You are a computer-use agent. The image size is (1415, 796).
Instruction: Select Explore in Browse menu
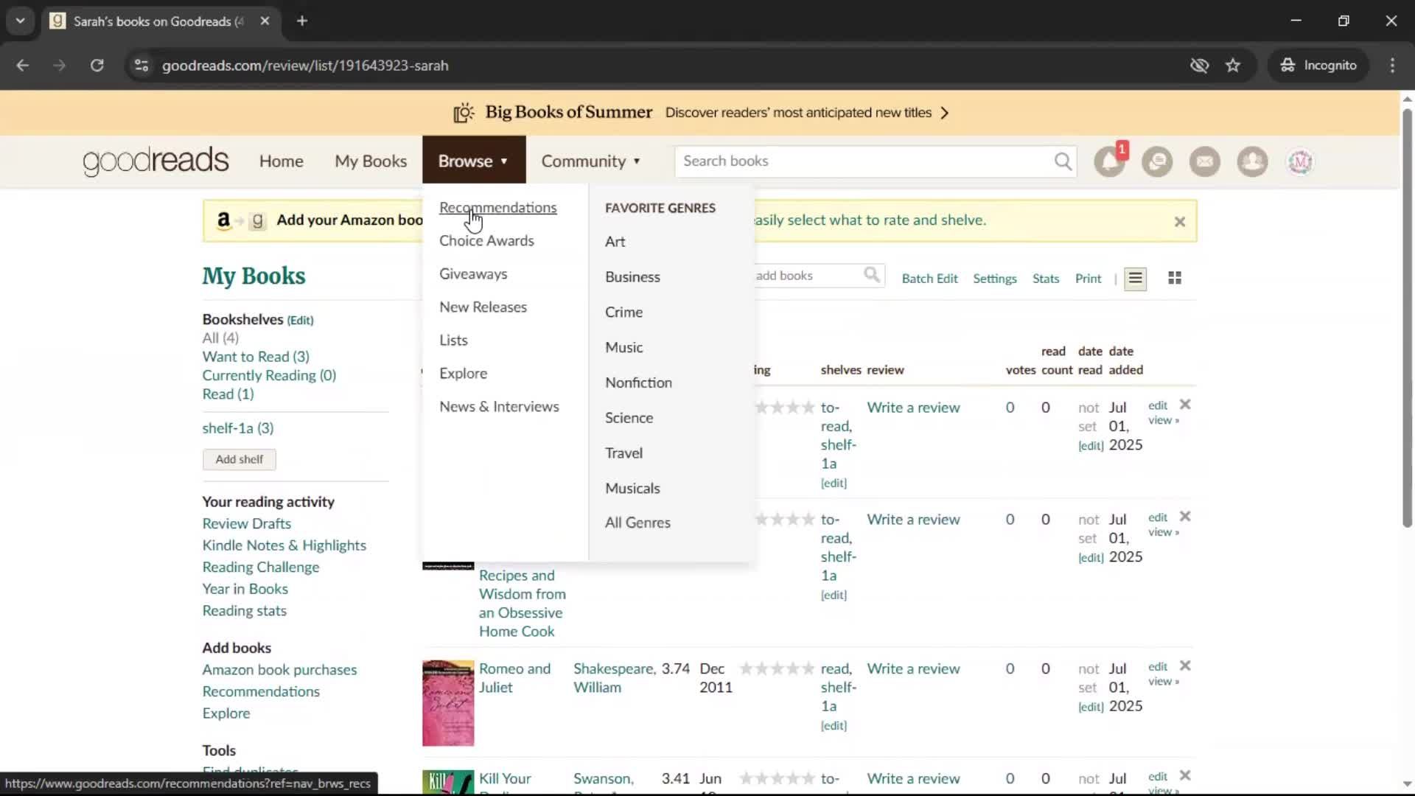pos(463,374)
